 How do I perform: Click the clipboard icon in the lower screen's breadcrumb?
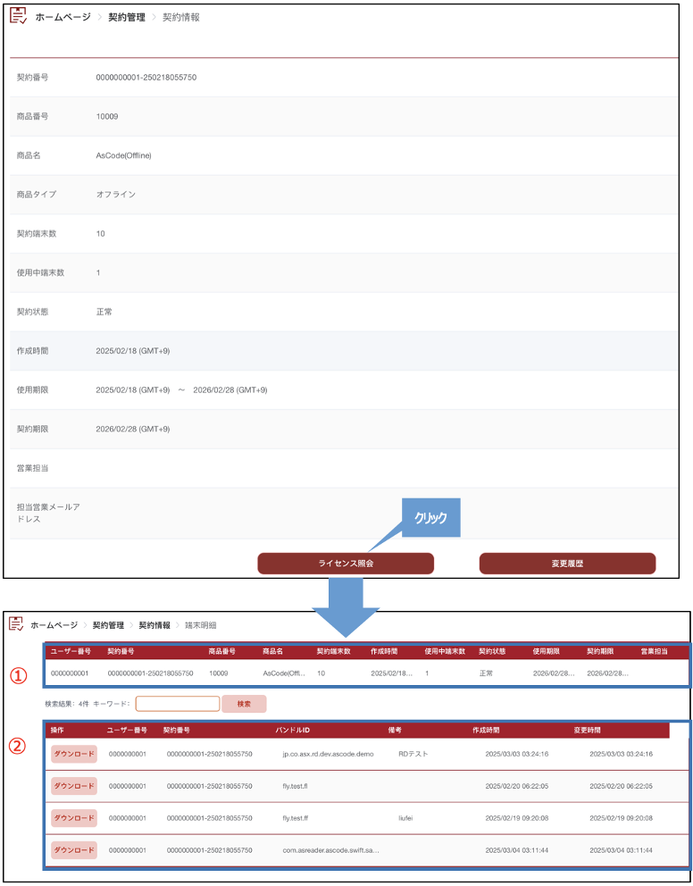click(x=16, y=624)
